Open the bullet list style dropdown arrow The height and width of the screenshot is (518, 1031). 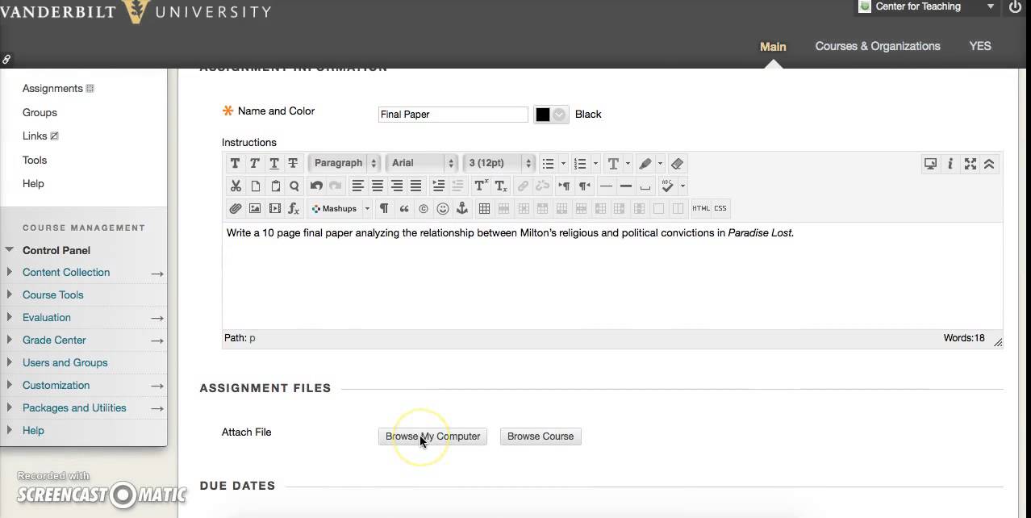click(563, 163)
